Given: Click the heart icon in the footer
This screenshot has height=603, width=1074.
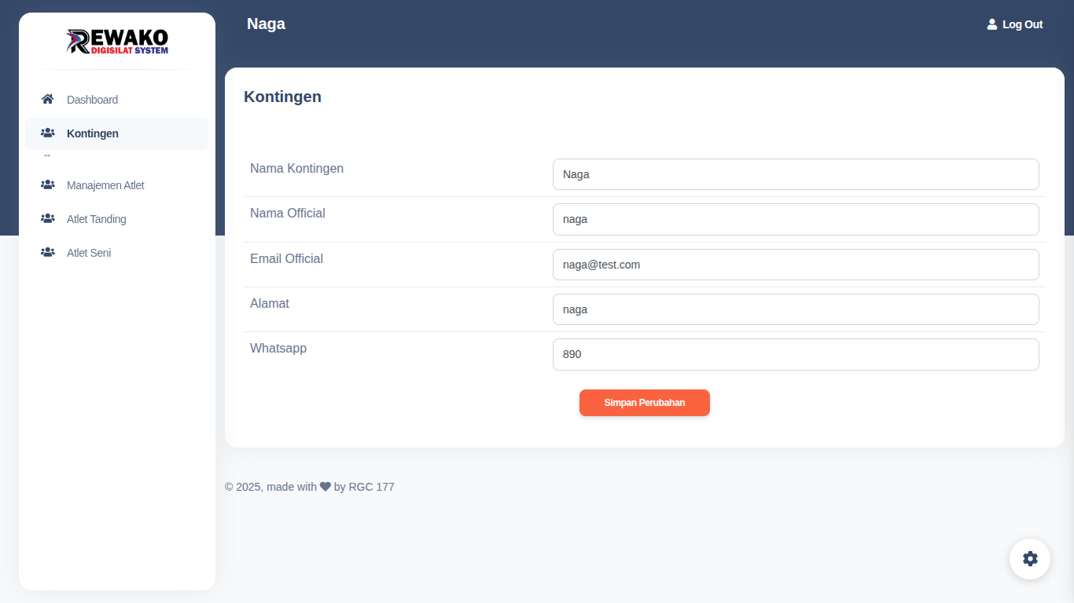Looking at the screenshot, I should 326,487.
